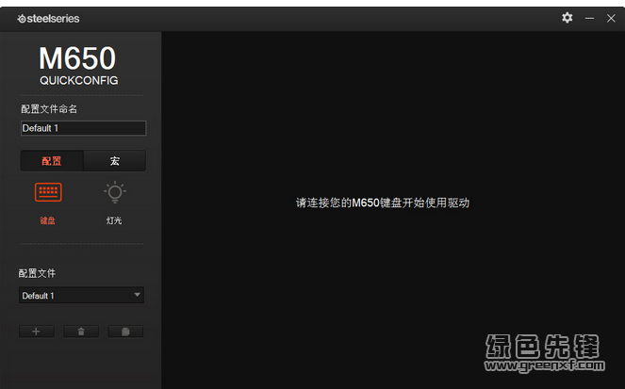Click the profile name field Default 1

(x=83, y=128)
